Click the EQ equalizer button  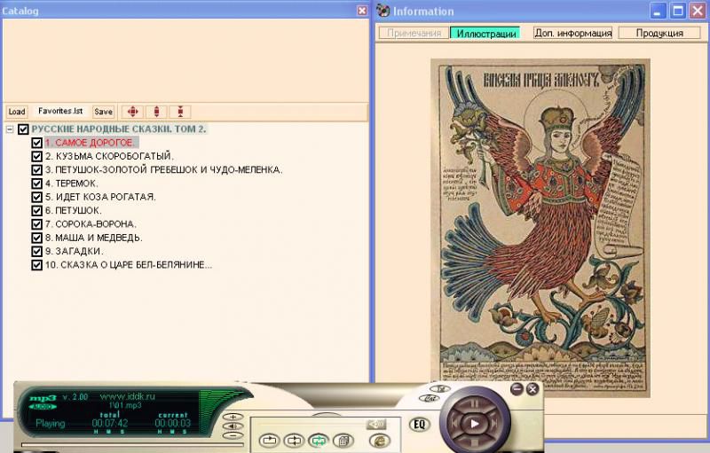[x=420, y=423]
